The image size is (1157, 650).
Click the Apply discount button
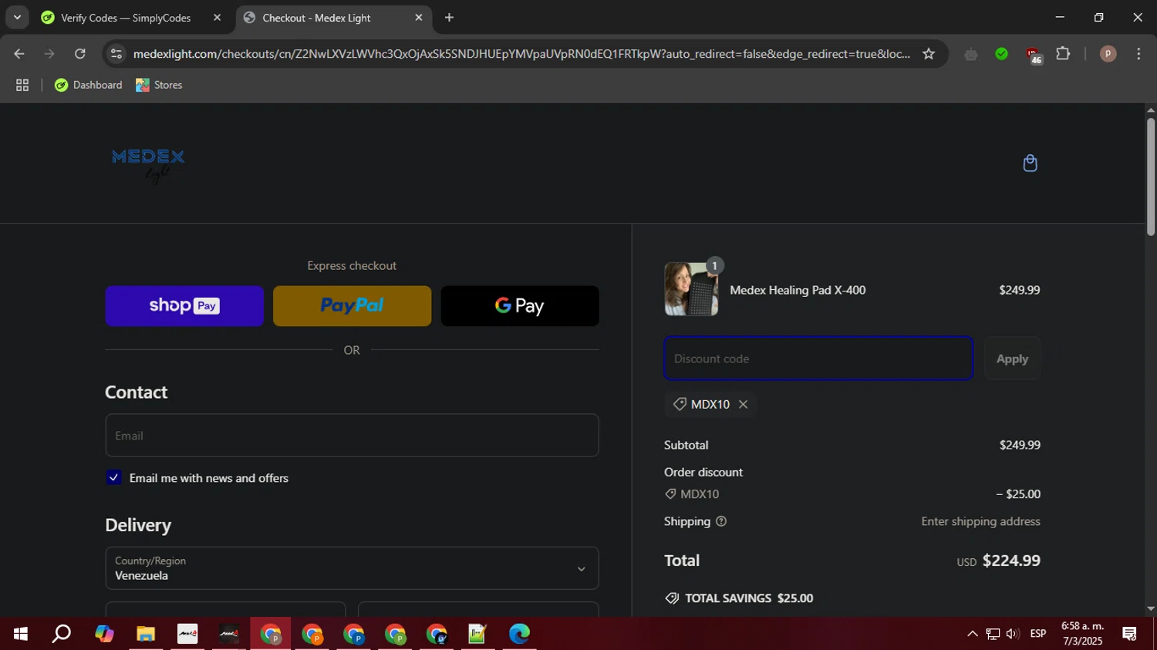[x=1012, y=359]
